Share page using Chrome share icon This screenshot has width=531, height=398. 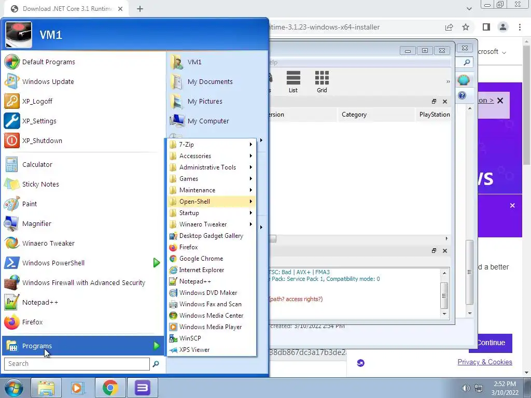click(x=449, y=27)
